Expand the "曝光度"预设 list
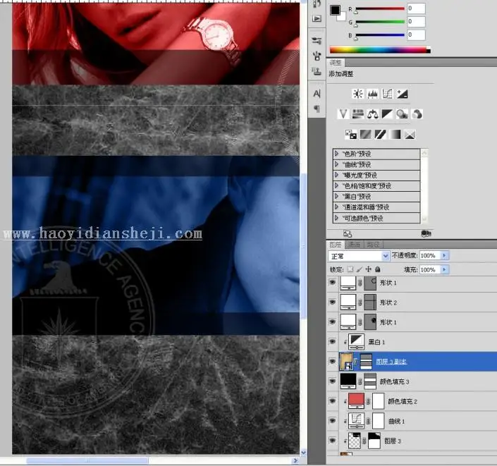Image resolution: width=497 pixels, height=466 pixels. [x=336, y=175]
